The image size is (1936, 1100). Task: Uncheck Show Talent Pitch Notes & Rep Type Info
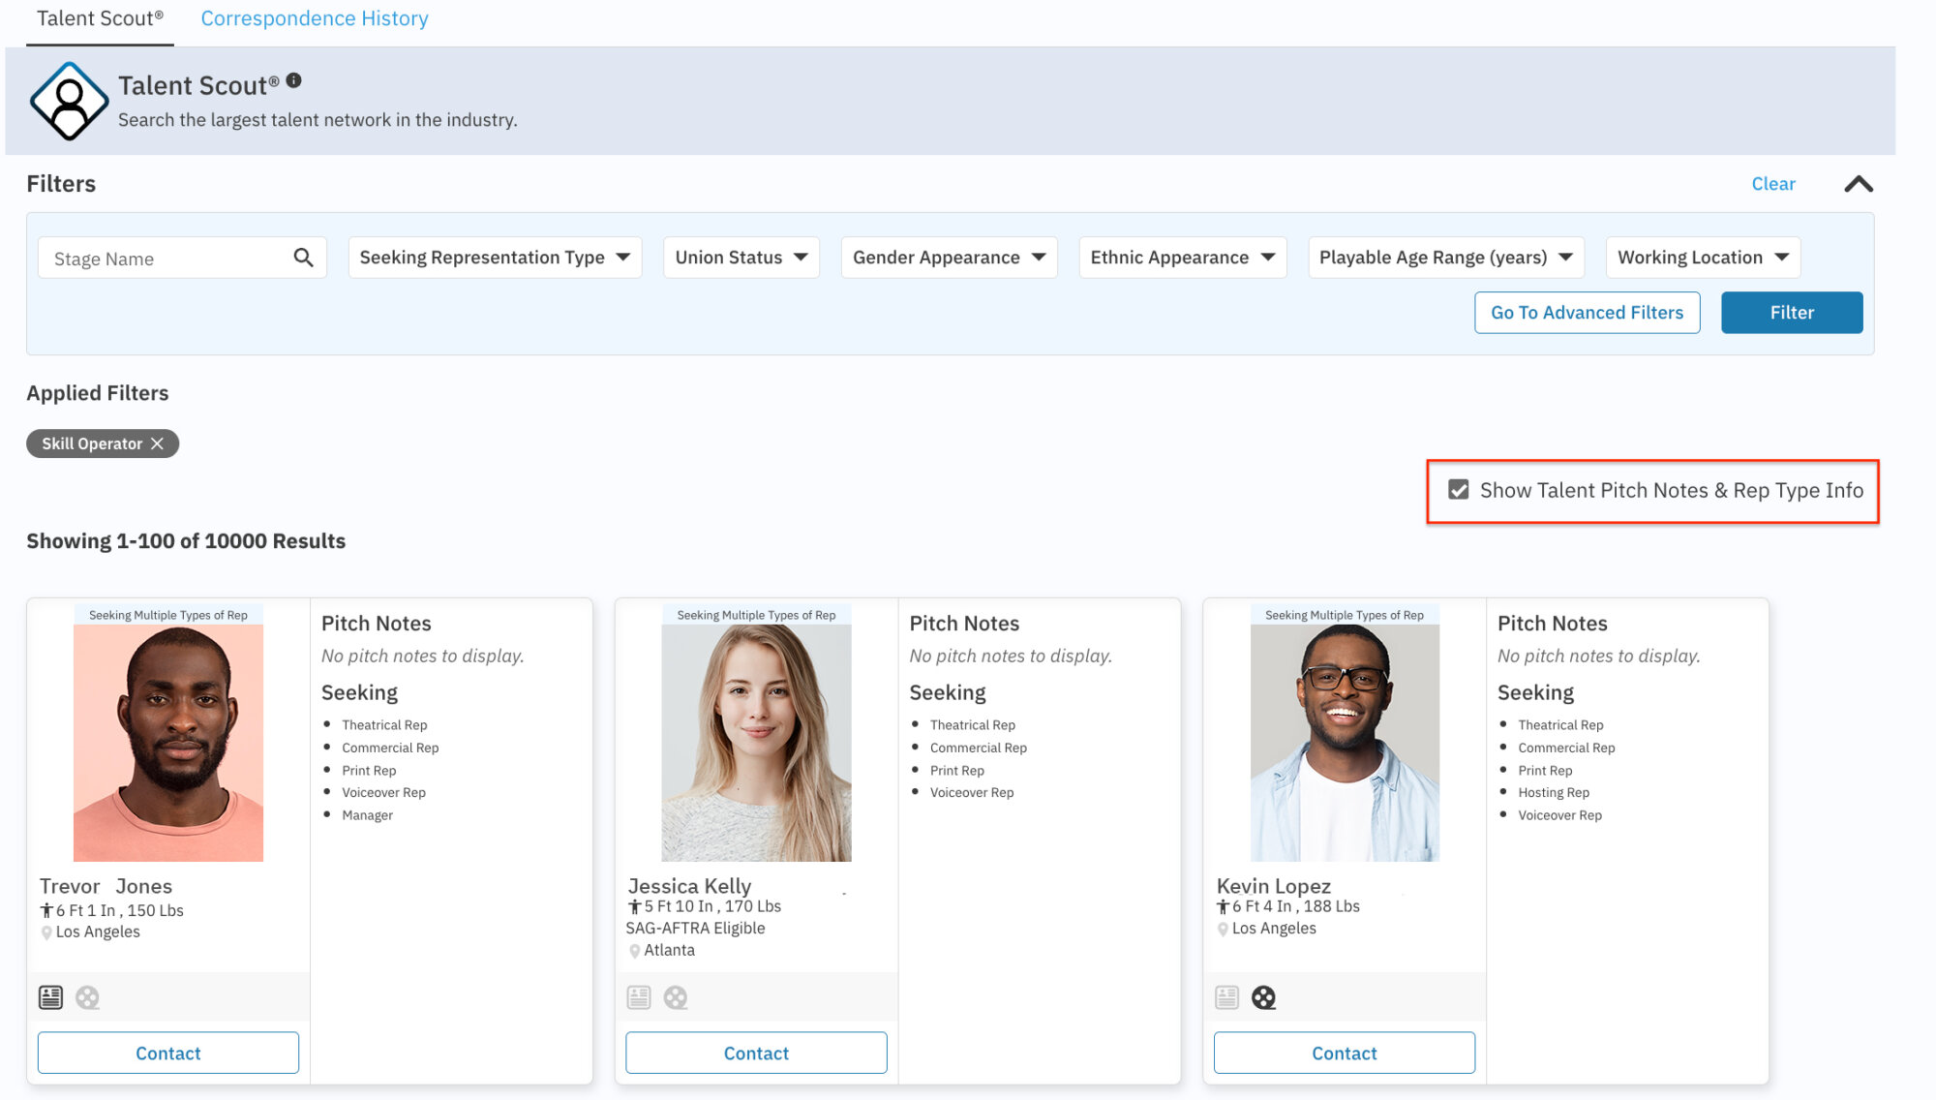(x=1459, y=490)
